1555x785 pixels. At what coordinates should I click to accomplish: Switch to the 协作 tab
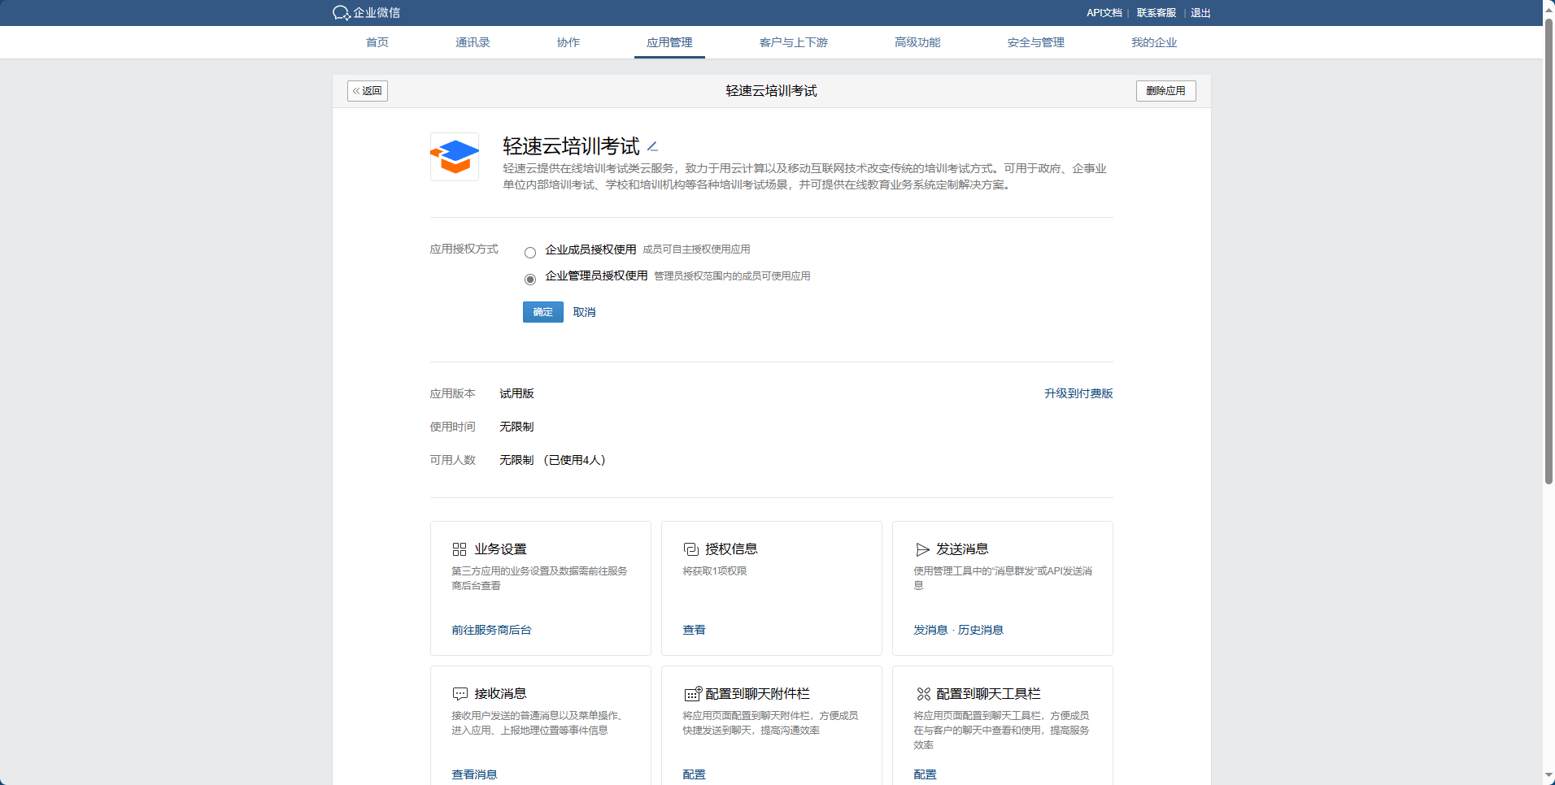click(x=568, y=42)
